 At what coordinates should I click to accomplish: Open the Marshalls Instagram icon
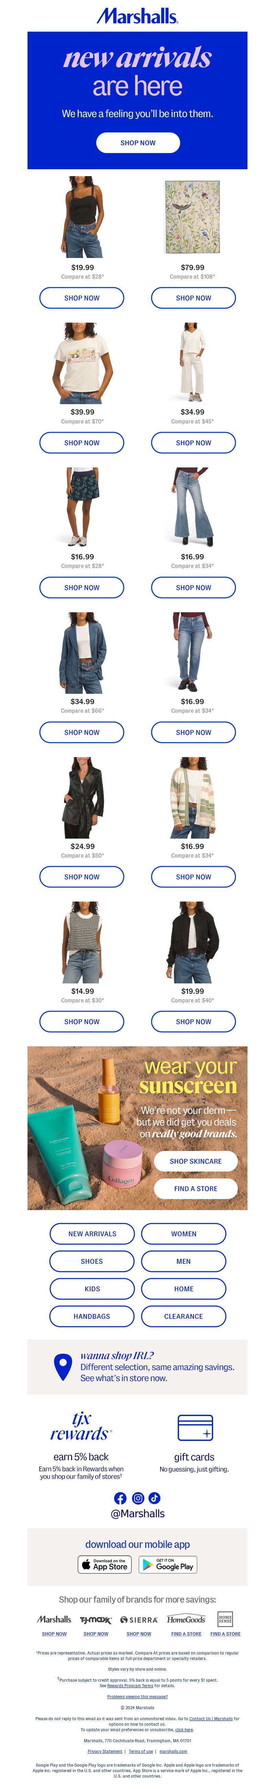[x=137, y=1498]
